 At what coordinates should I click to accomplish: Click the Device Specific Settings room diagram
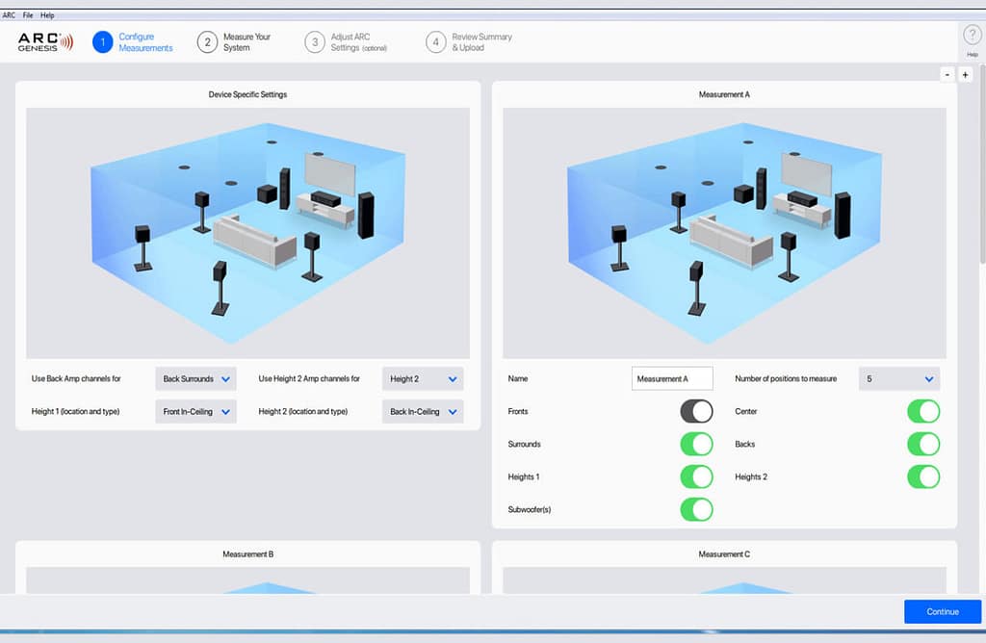247,231
